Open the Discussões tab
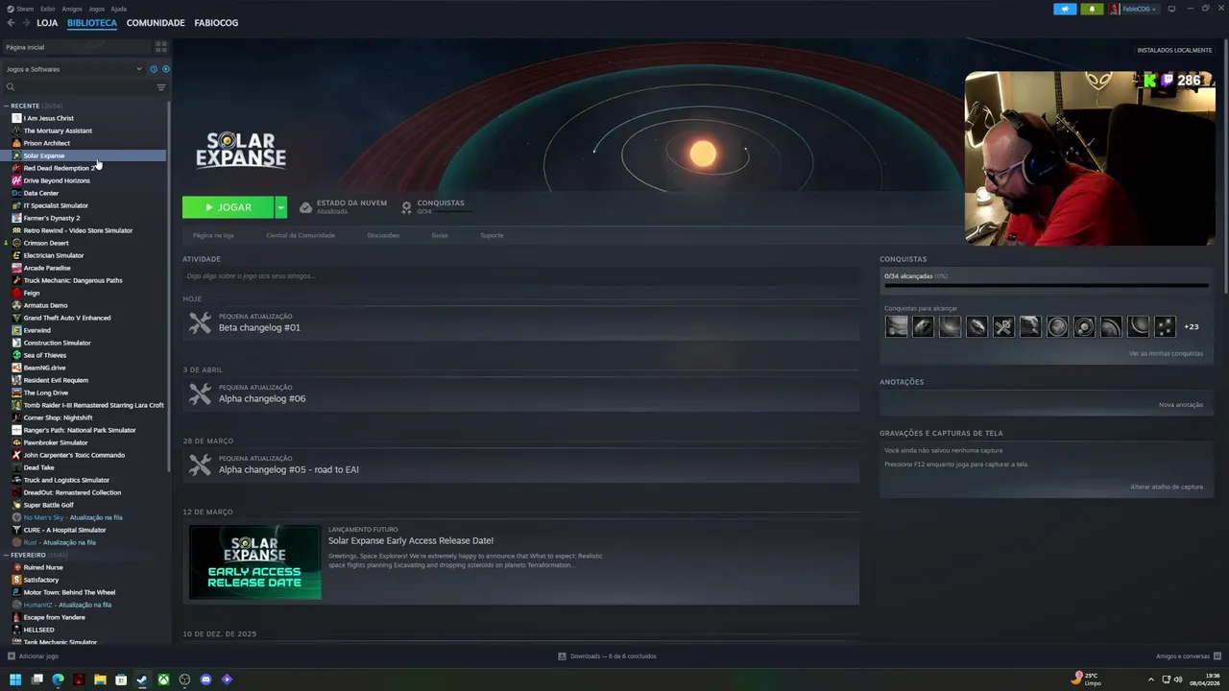 383,235
